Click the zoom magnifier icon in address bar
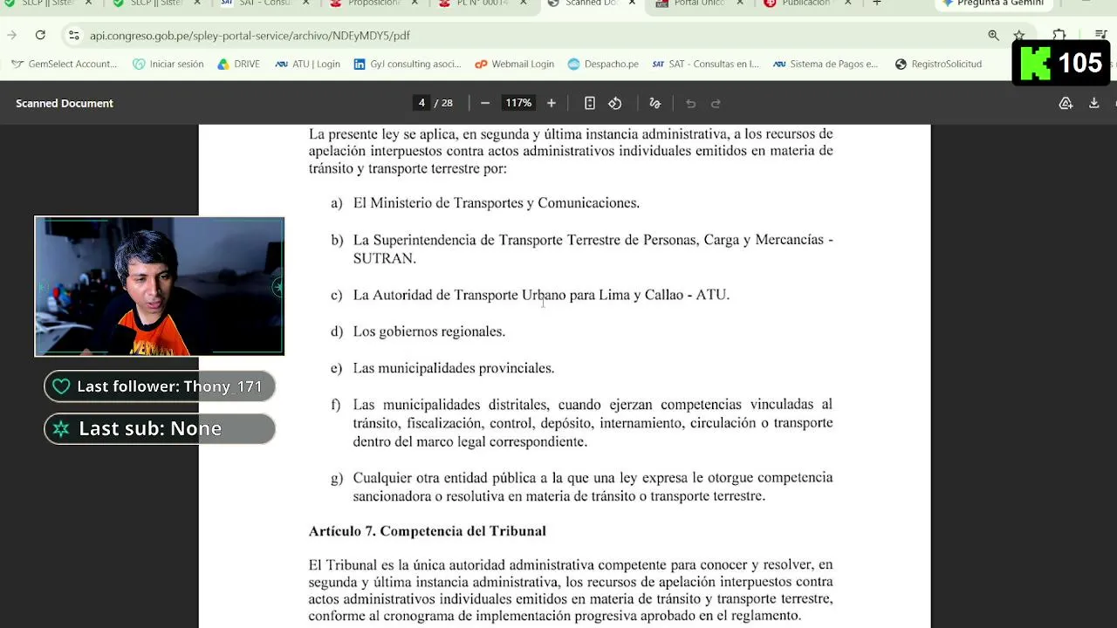Viewport: 1117px width, 628px height. click(x=993, y=35)
